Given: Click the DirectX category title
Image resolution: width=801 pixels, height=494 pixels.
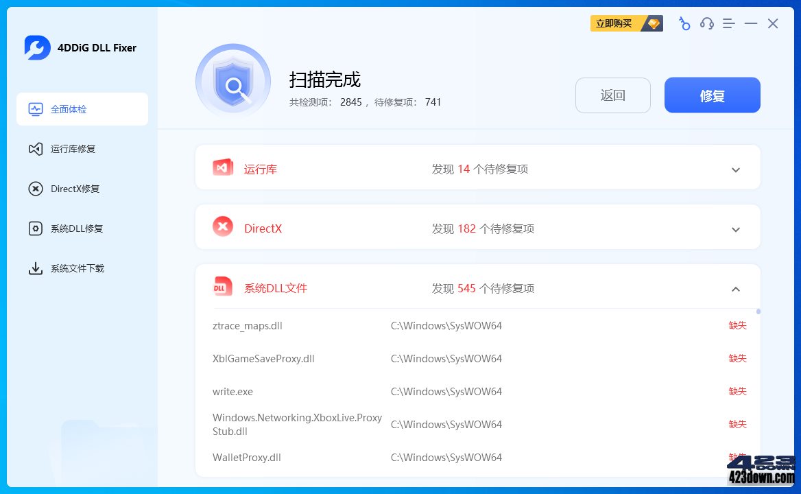Looking at the screenshot, I should [263, 228].
